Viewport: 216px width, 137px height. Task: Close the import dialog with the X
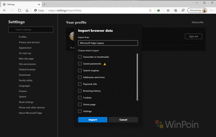tap(139, 28)
